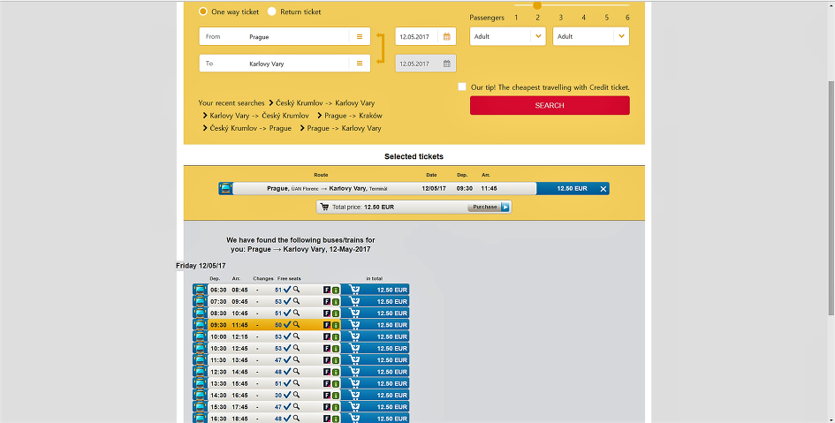
Task: Expand the second passenger Adult dropdown
Action: [x=591, y=36]
